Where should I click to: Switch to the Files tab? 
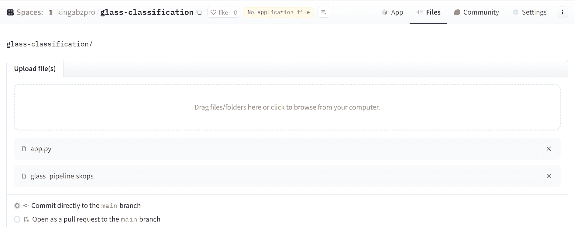[x=428, y=12]
